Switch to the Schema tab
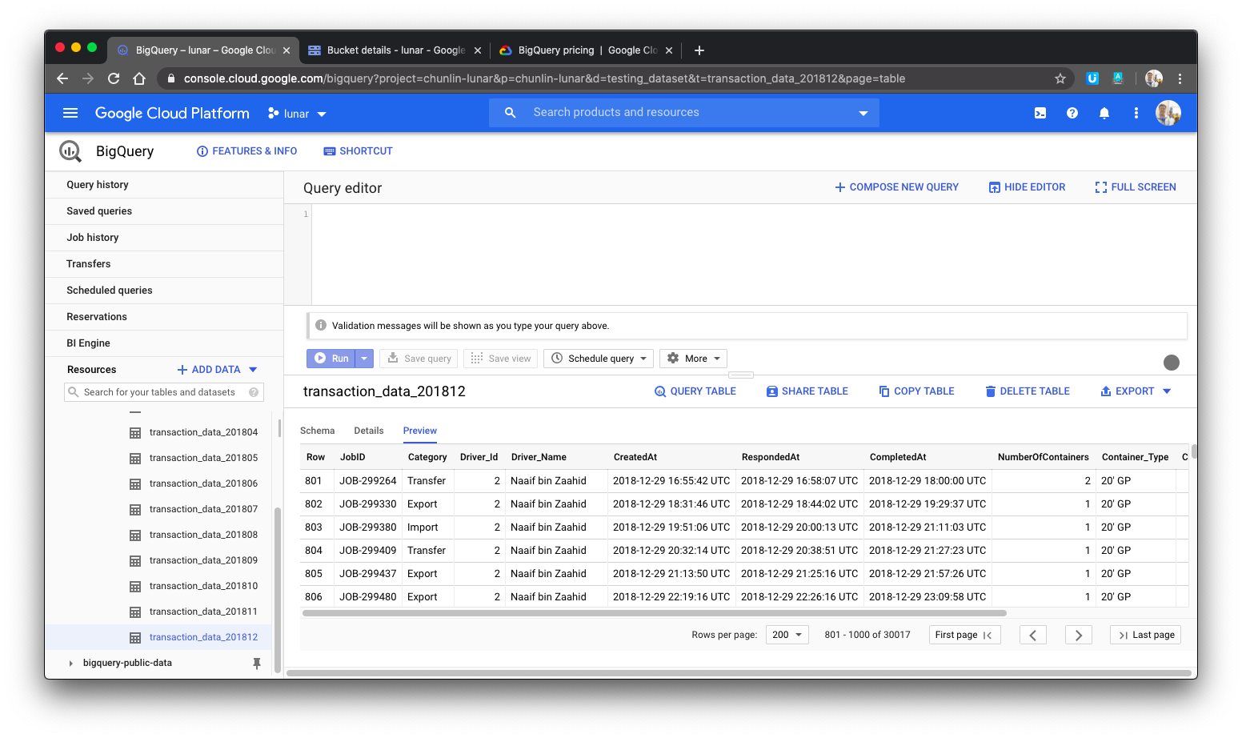Viewport: 1242px width, 738px height. point(317,431)
